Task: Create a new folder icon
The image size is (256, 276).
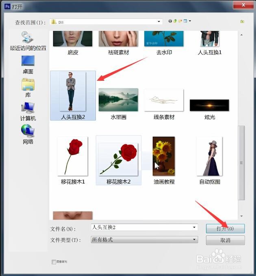Action: (x=180, y=21)
